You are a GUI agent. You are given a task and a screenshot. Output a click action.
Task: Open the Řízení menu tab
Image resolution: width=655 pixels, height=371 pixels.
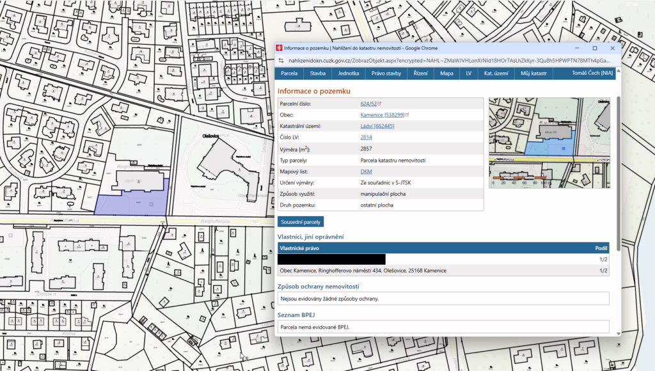click(420, 73)
